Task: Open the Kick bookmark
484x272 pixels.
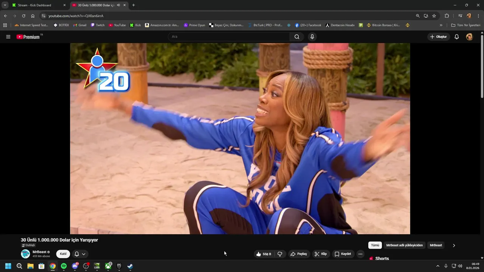Action: [135, 25]
